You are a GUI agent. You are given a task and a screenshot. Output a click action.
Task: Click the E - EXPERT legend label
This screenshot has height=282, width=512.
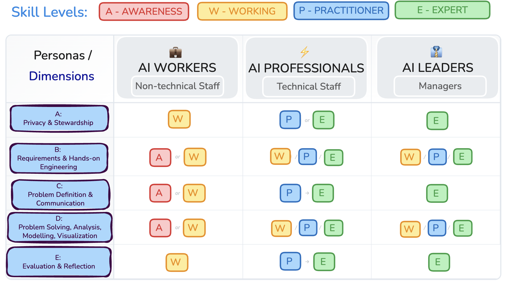442,10
